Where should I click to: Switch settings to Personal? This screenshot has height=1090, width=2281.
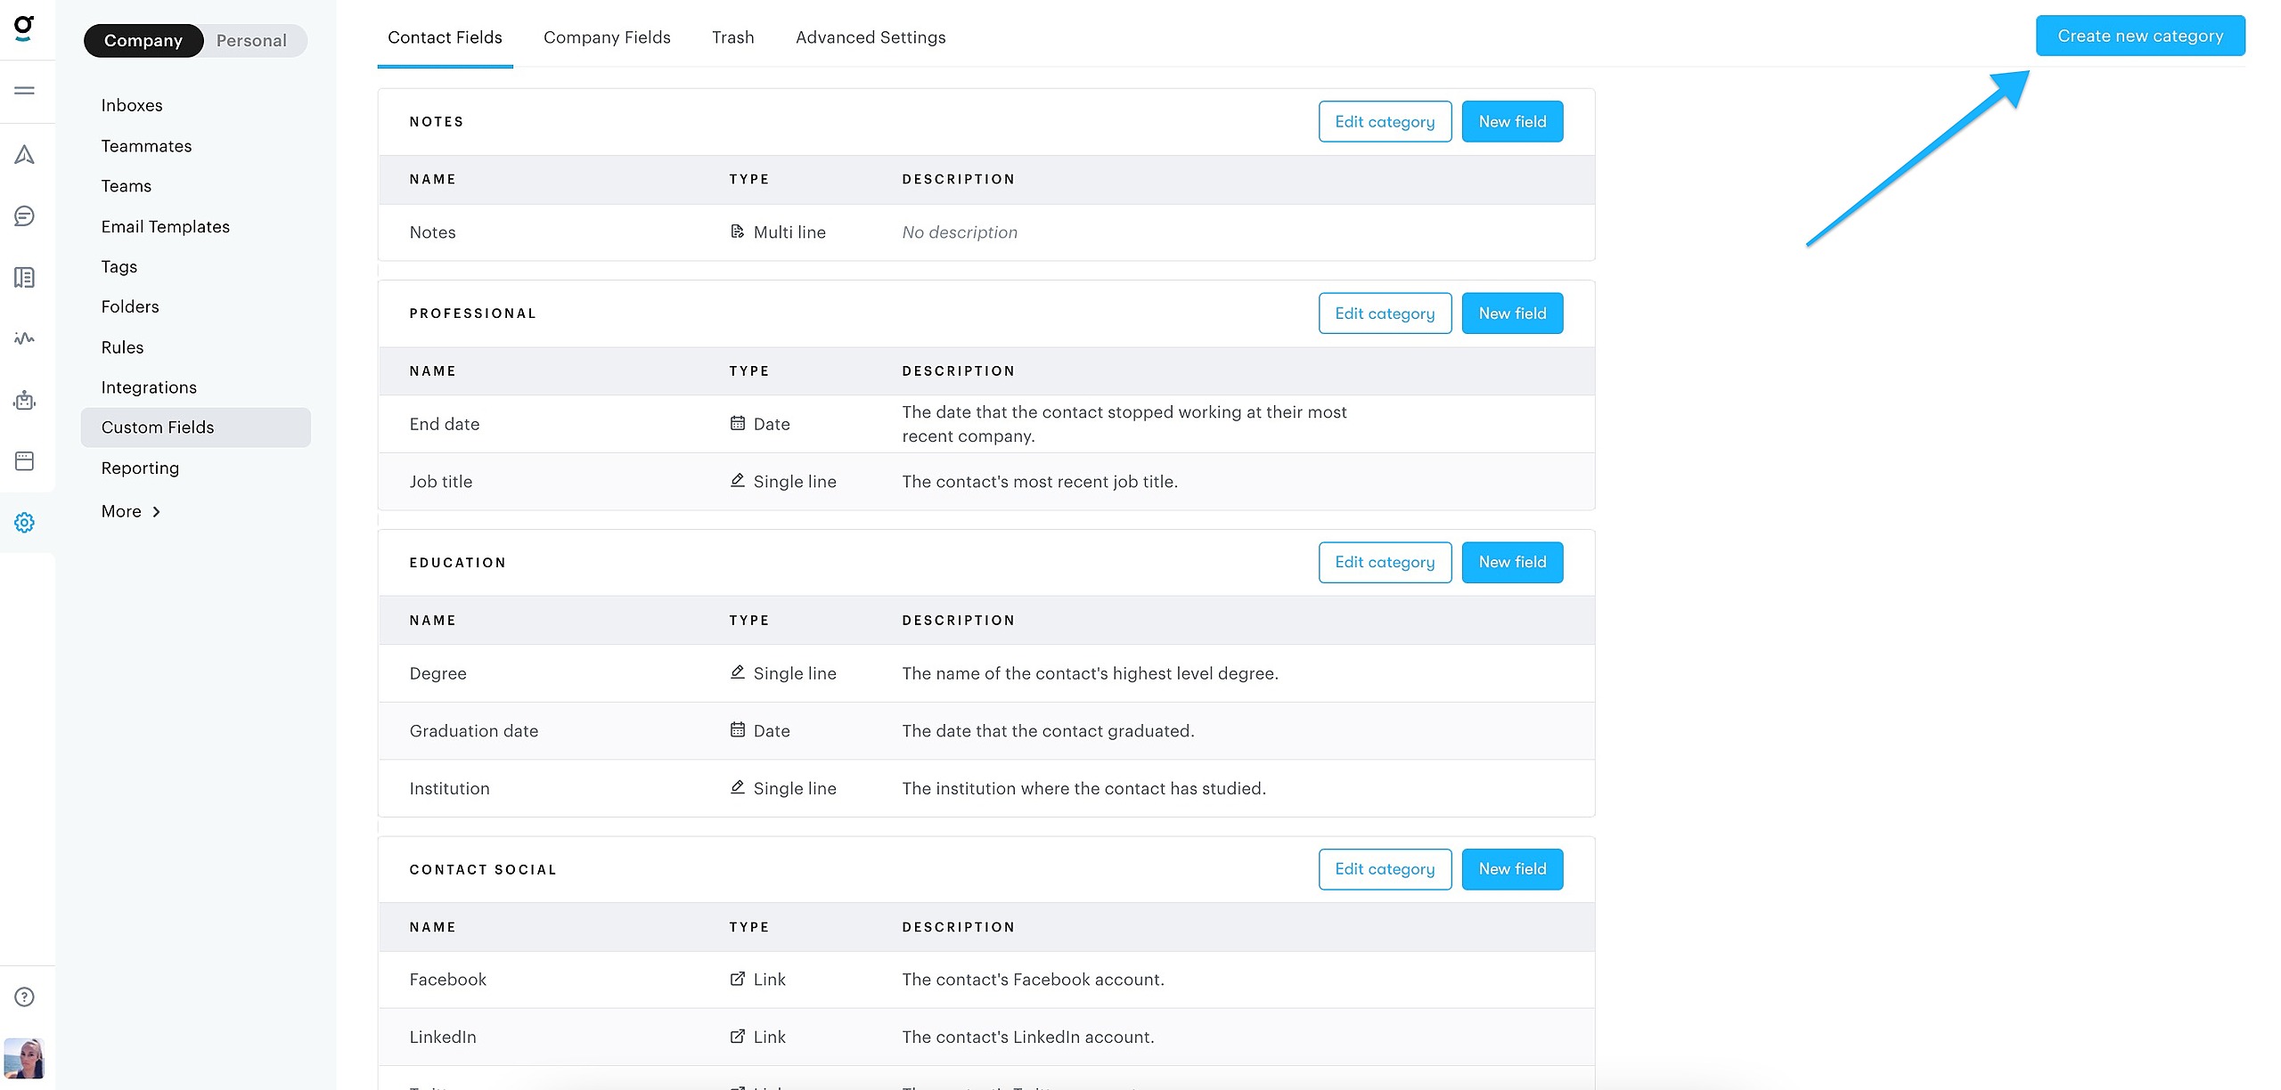(251, 41)
